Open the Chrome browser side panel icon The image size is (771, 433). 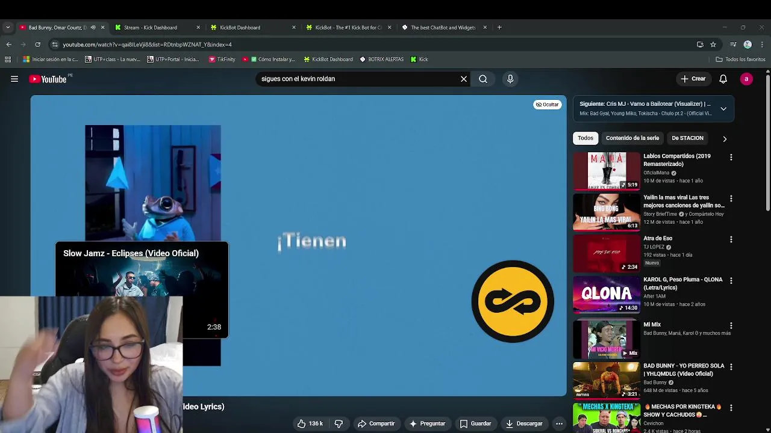733,45
